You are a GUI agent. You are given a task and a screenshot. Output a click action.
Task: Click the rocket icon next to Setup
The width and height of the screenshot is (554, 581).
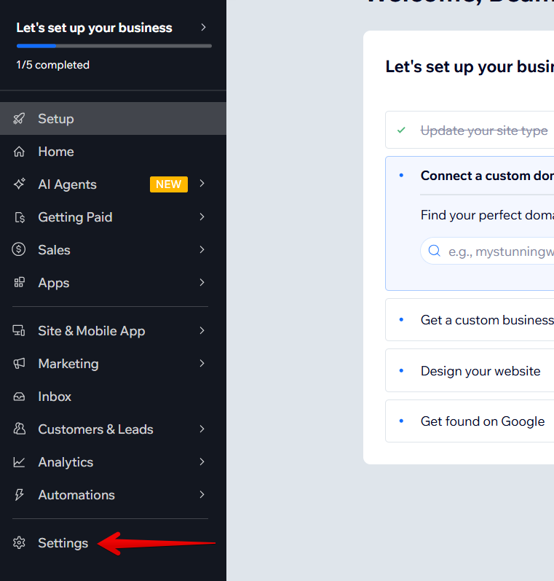point(20,119)
